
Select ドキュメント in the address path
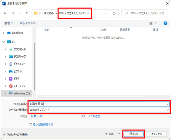(x=48, y=13)
